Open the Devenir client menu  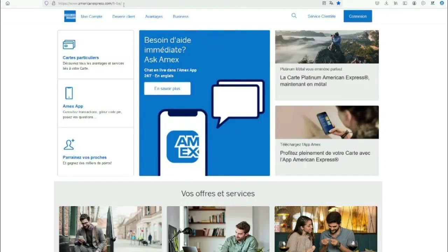pos(124,16)
